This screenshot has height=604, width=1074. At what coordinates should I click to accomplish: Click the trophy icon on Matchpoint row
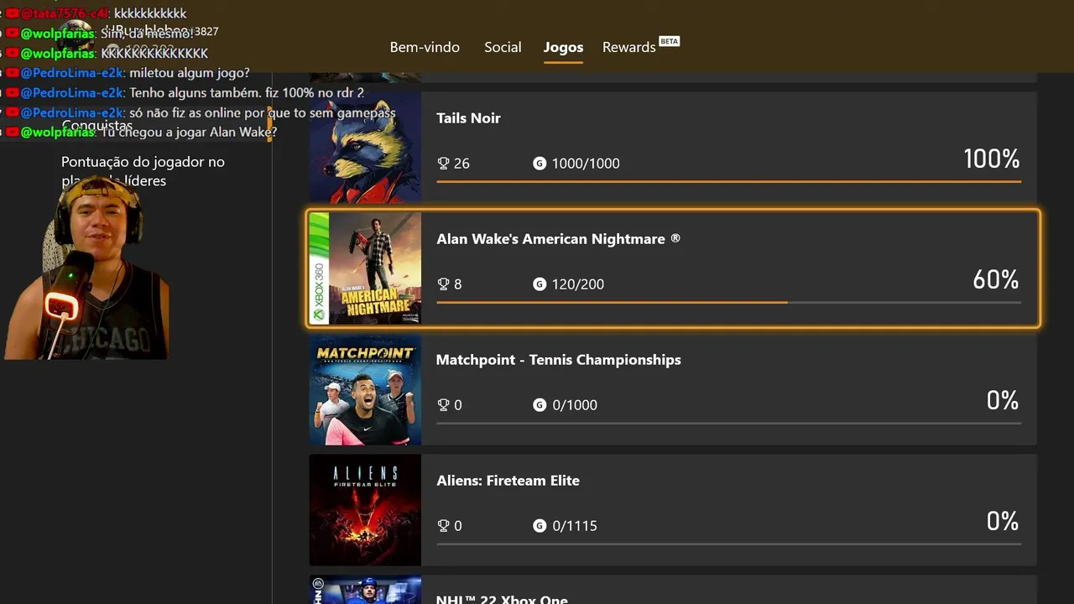[444, 405]
